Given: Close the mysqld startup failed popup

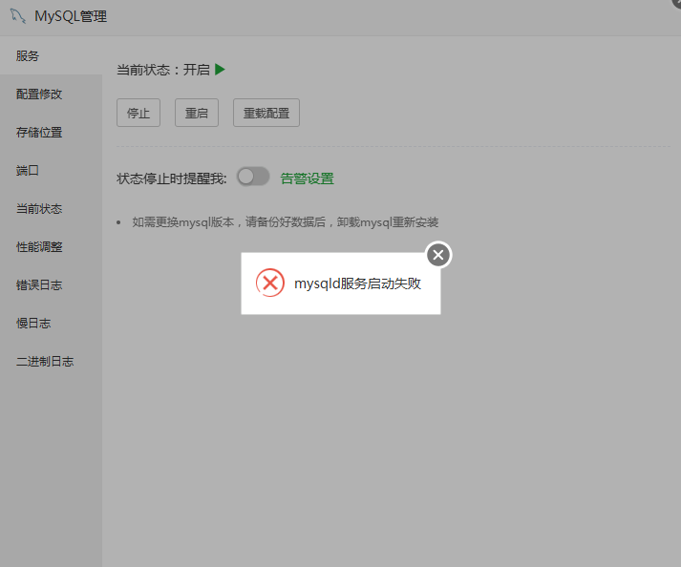Looking at the screenshot, I should (x=438, y=255).
